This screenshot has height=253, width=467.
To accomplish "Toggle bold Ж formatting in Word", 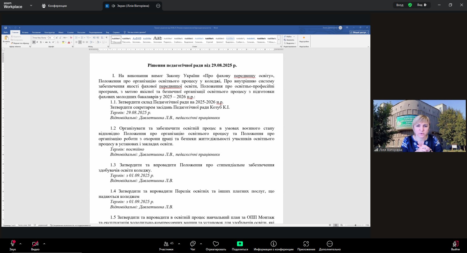I will [x=34, y=42].
